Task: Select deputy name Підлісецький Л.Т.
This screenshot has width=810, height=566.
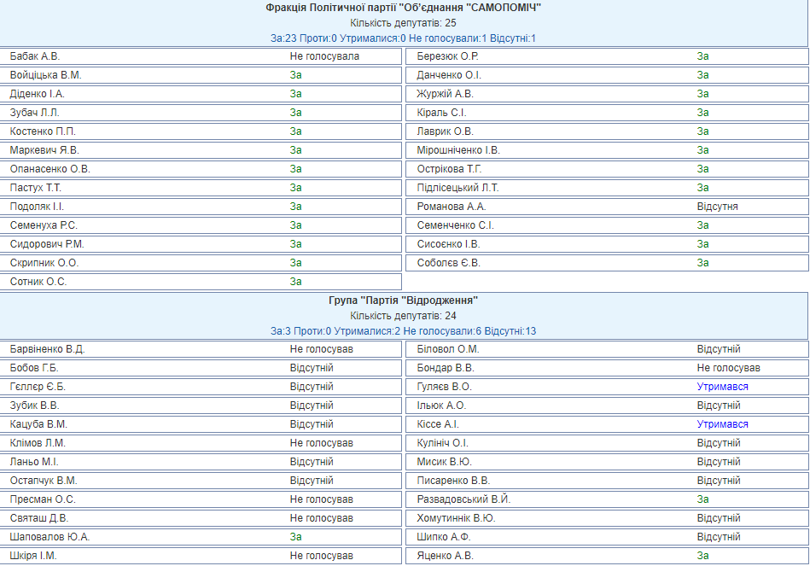Action: coord(457,188)
